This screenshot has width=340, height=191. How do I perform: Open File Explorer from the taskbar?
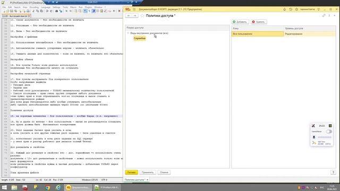(x=14, y=187)
